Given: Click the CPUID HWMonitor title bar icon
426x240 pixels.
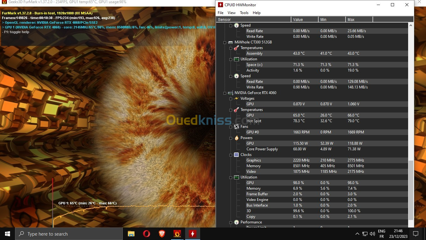Looking at the screenshot, I should click(221, 5).
